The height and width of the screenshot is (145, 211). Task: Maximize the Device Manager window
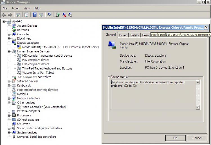pyautogui.click(x=203, y=2)
